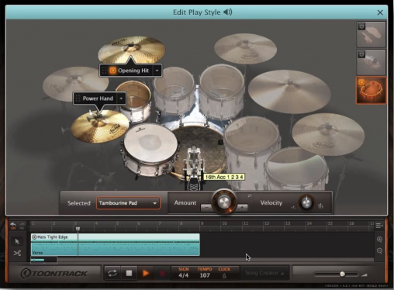The image size is (394, 290).
Task: Click the volume ramp icon beside master slider
Action: (x=365, y=274)
